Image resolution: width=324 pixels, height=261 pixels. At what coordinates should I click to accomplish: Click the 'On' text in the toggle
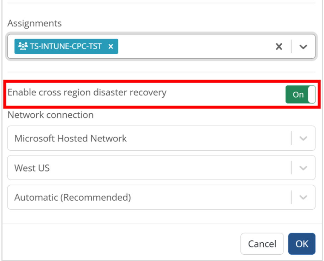click(298, 94)
